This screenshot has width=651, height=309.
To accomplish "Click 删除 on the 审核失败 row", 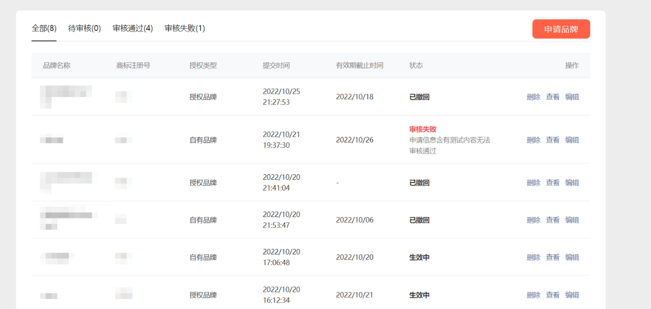I will pyautogui.click(x=534, y=140).
